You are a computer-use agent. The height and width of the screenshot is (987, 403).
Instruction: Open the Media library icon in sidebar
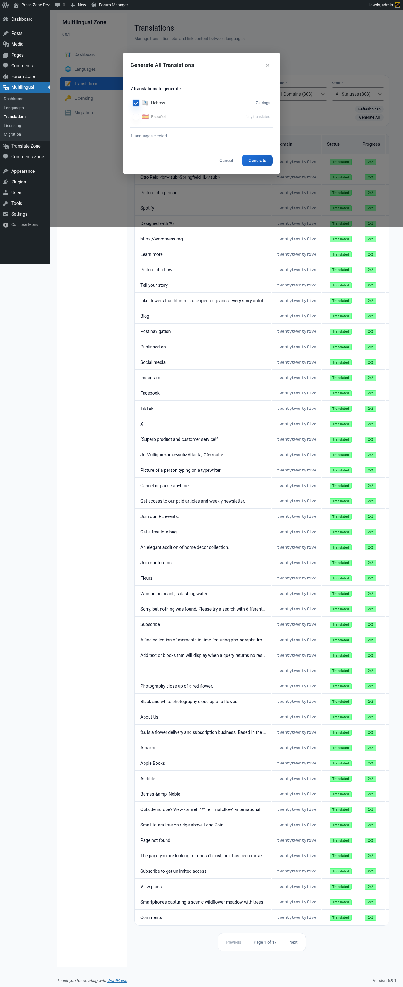(6, 44)
